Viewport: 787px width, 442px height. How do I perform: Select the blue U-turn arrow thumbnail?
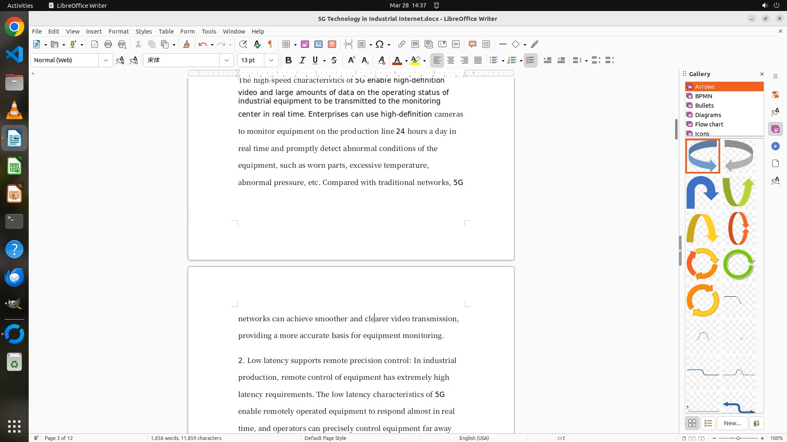click(x=703, y=192)
